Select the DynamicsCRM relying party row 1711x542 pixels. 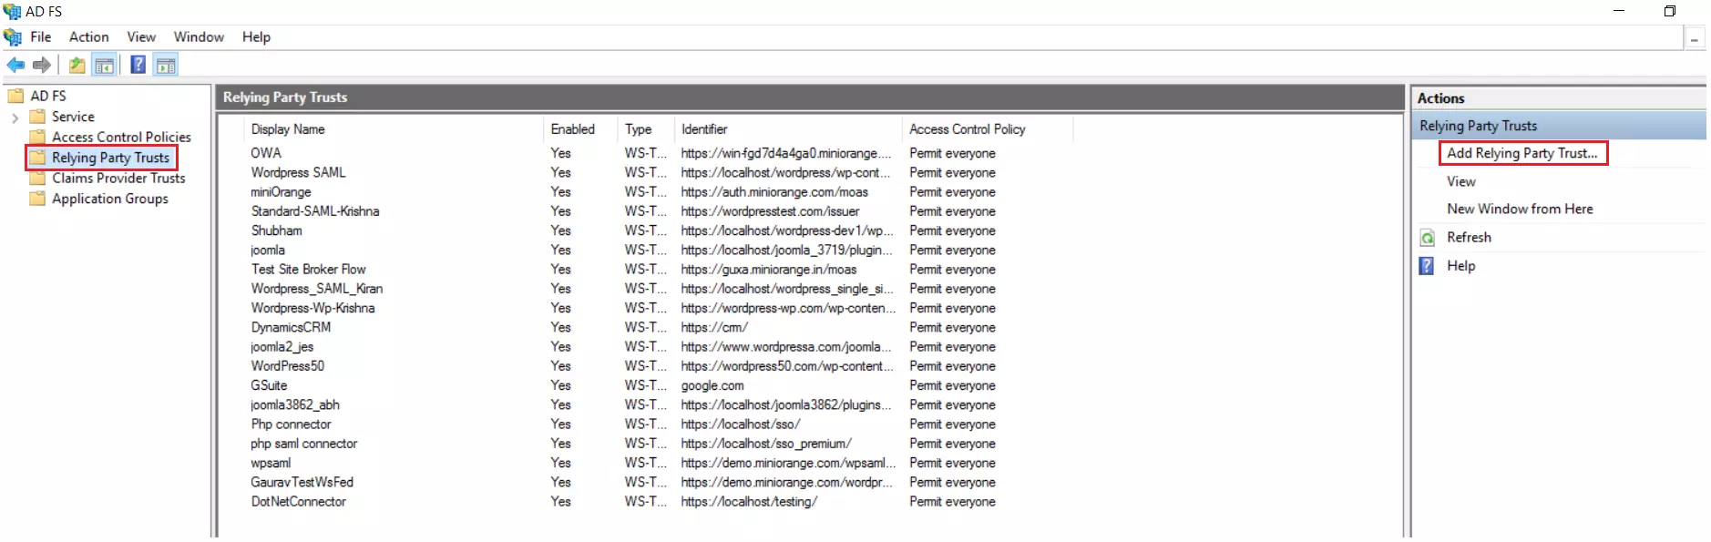(x=291, y=328)
